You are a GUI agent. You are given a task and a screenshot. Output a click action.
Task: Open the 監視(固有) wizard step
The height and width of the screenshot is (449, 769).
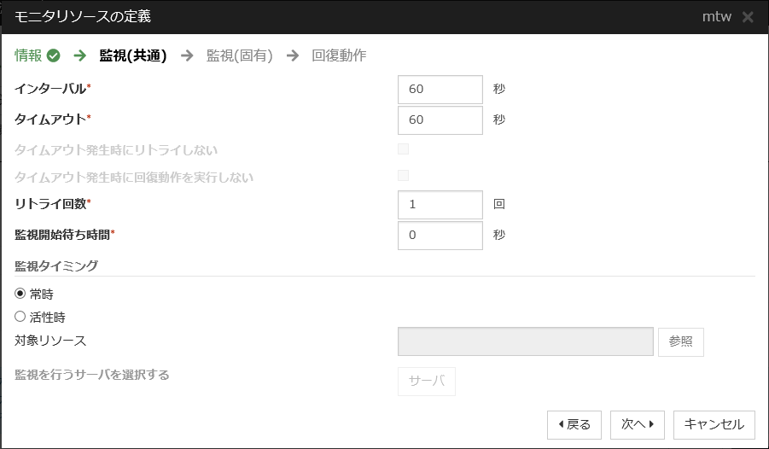coord(240,55)
